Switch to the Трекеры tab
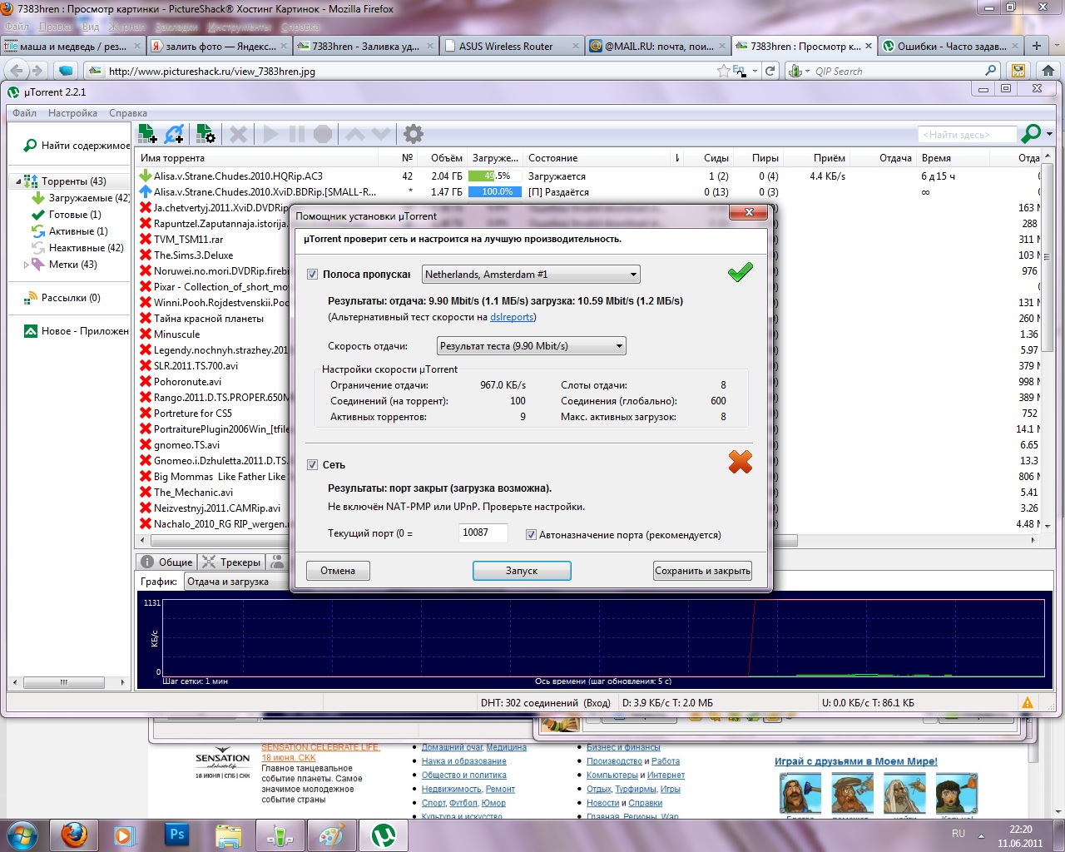The height and width of the screenshot is (852, 1065). 232,562
